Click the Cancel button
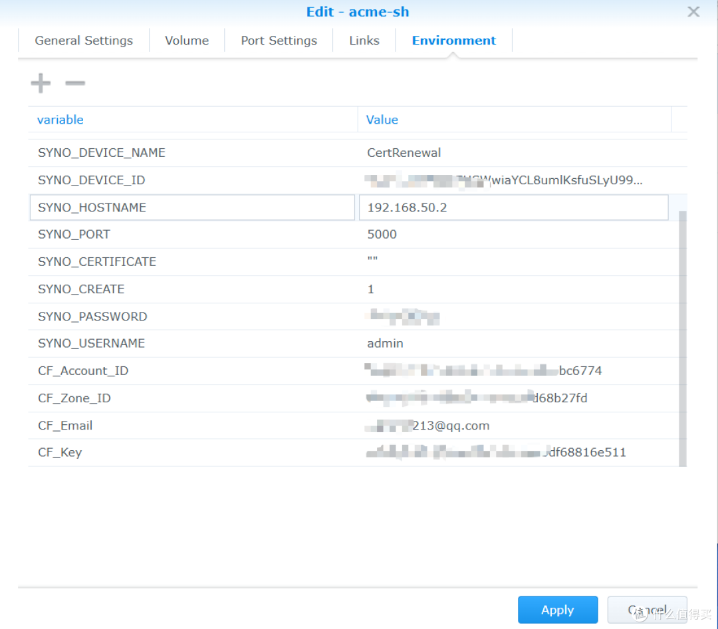Image resolution: width=718 pixels, height=629 pixels. [x=646, y=610]
